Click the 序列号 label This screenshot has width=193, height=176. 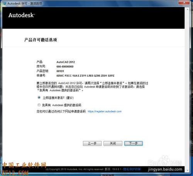pos(41,66)
